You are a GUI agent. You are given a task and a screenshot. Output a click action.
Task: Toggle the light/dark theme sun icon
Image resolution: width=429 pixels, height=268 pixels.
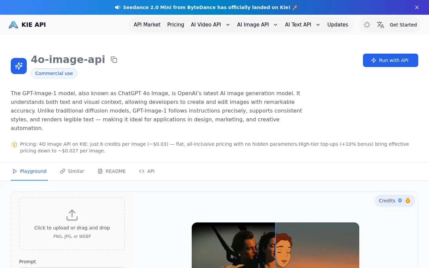click(x=367, y=25)
